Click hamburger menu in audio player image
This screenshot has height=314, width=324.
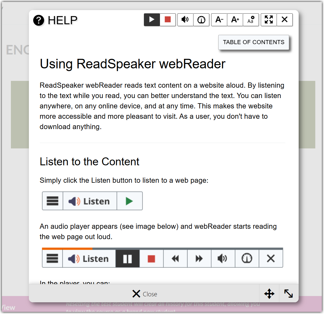coord(52,258)
